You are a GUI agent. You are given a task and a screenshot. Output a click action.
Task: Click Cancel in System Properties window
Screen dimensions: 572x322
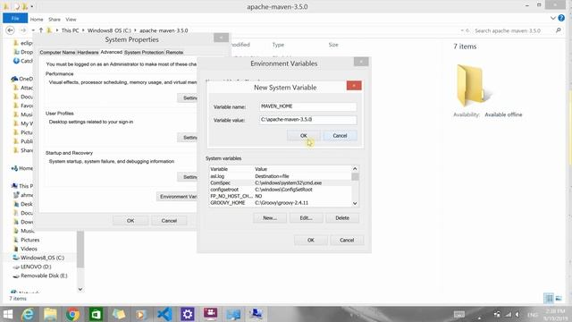[169, 221]
